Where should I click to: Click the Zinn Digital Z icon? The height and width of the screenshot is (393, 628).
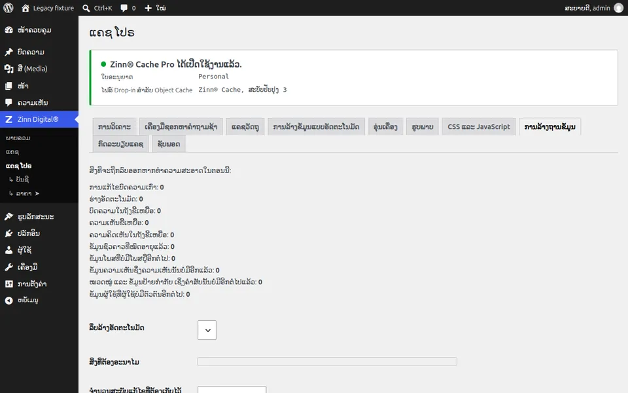9,119
